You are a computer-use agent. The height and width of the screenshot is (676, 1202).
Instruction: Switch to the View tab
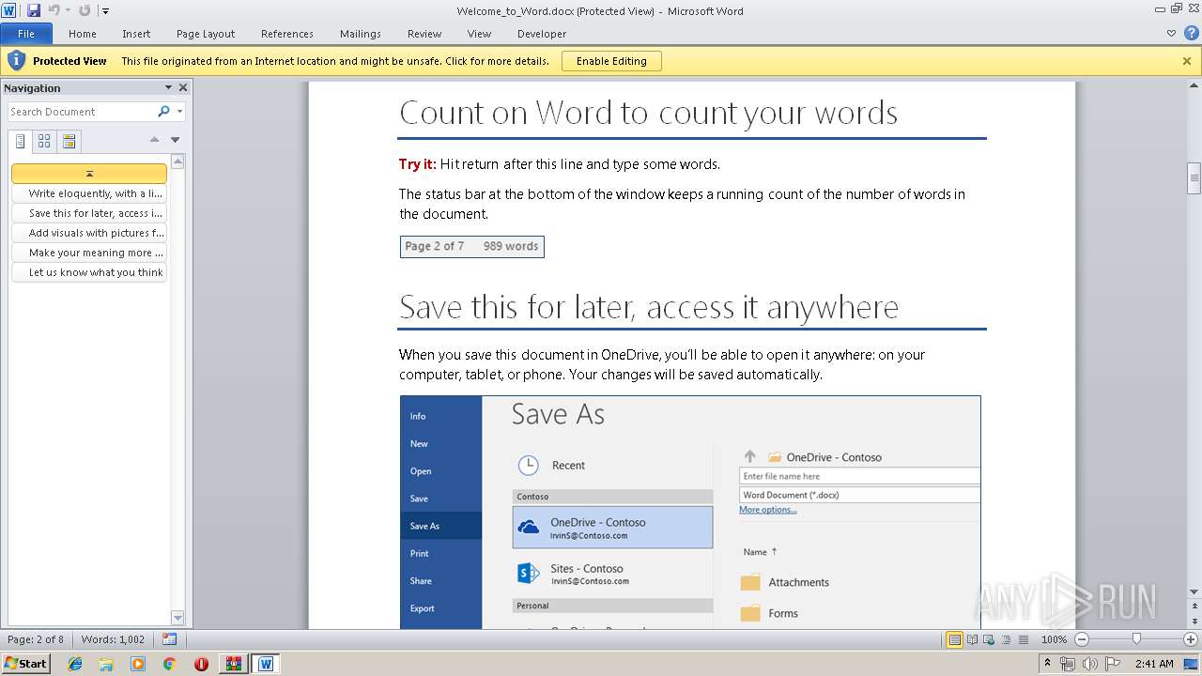pyautogui.click(x=479, y=34)
